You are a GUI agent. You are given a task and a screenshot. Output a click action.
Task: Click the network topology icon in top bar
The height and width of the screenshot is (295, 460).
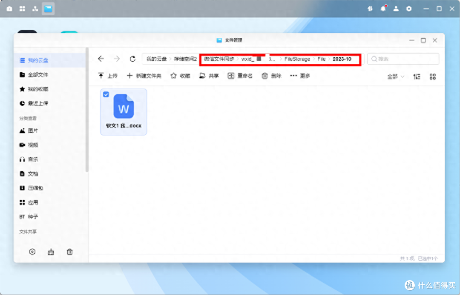[35, 9]
